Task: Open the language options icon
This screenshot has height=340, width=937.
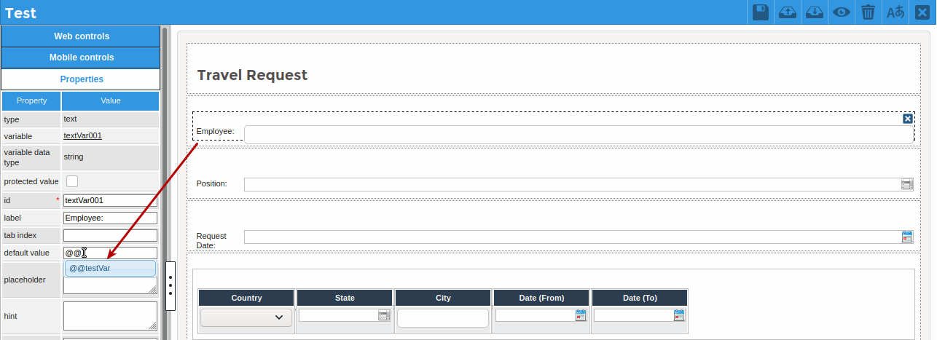Action: click(895, 12)
